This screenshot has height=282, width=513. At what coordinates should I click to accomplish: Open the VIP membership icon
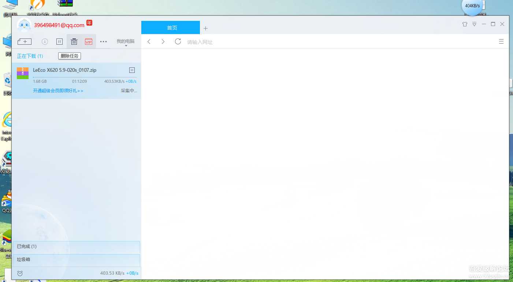[88, 42]
